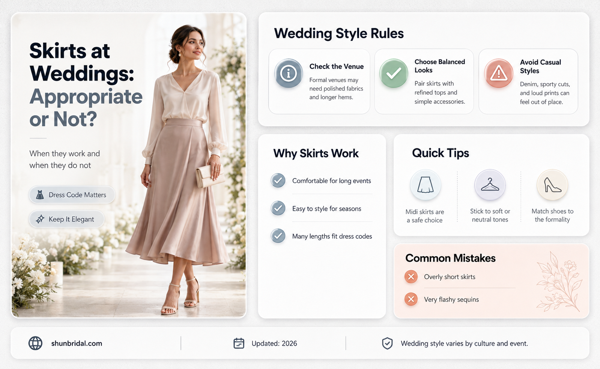The height and width of the screenshot is (369, 600).
Task: Open the Avoid Casual Styles card
Action: click(x=528, y=81)
